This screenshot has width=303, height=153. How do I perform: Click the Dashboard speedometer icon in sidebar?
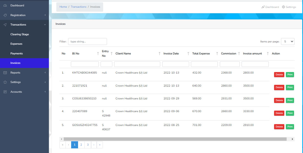(5, 5)
